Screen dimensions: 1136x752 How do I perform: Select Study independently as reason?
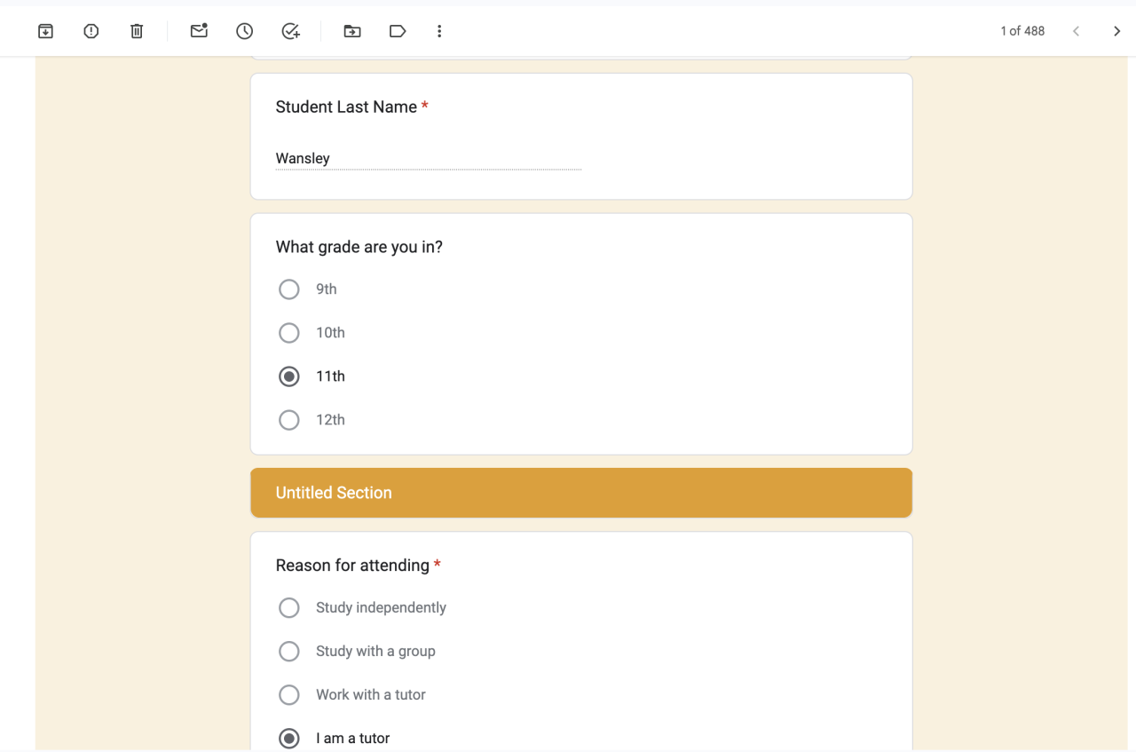[x=289, y=608]
